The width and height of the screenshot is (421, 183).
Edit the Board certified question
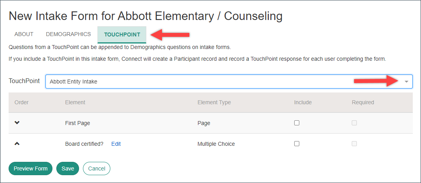tap(116, 144)
